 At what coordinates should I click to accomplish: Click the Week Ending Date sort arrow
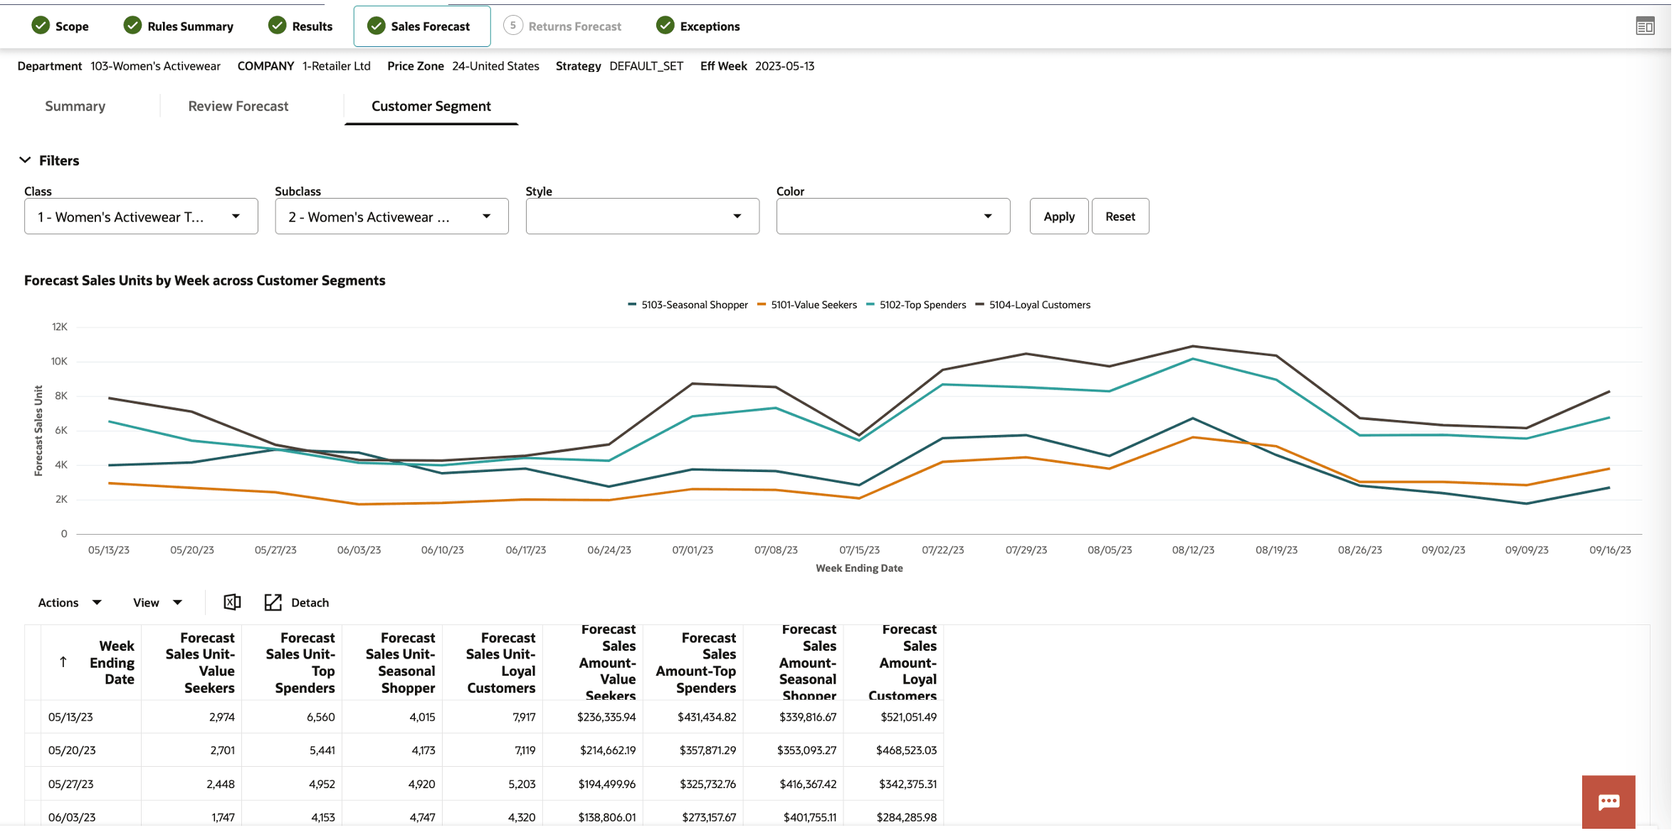tap(63, 664)
